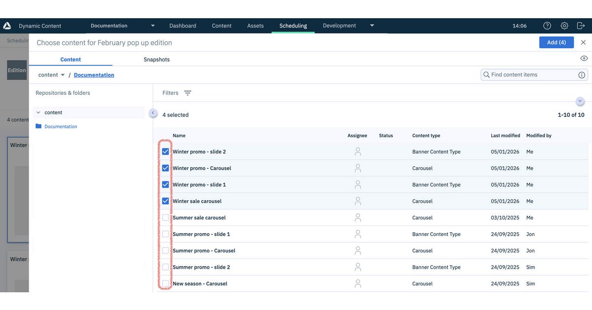Open the settings gear icon
This screenshot has width=592, height=310.
[564, 26]
